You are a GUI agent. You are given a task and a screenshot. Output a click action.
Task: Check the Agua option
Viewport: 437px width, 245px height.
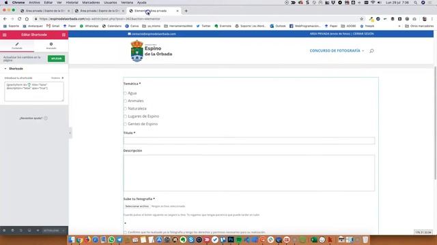pyautogui.click(x=125, y=93)
